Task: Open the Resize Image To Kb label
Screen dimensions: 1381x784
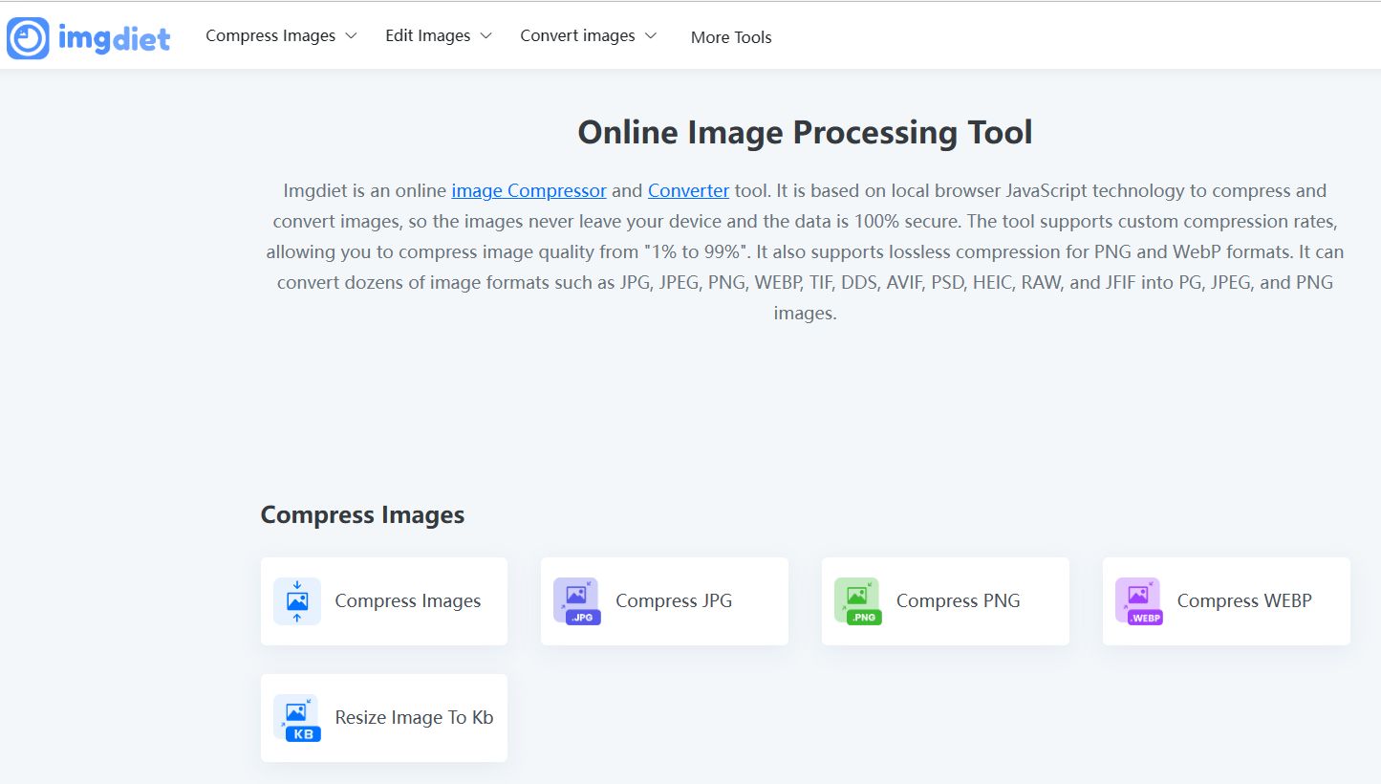Action: tap(414, 718)
